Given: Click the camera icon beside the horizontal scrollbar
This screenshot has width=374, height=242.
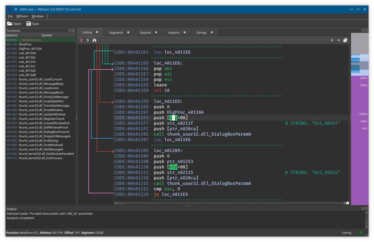Looking at the screenshot, I should (347, 203).
